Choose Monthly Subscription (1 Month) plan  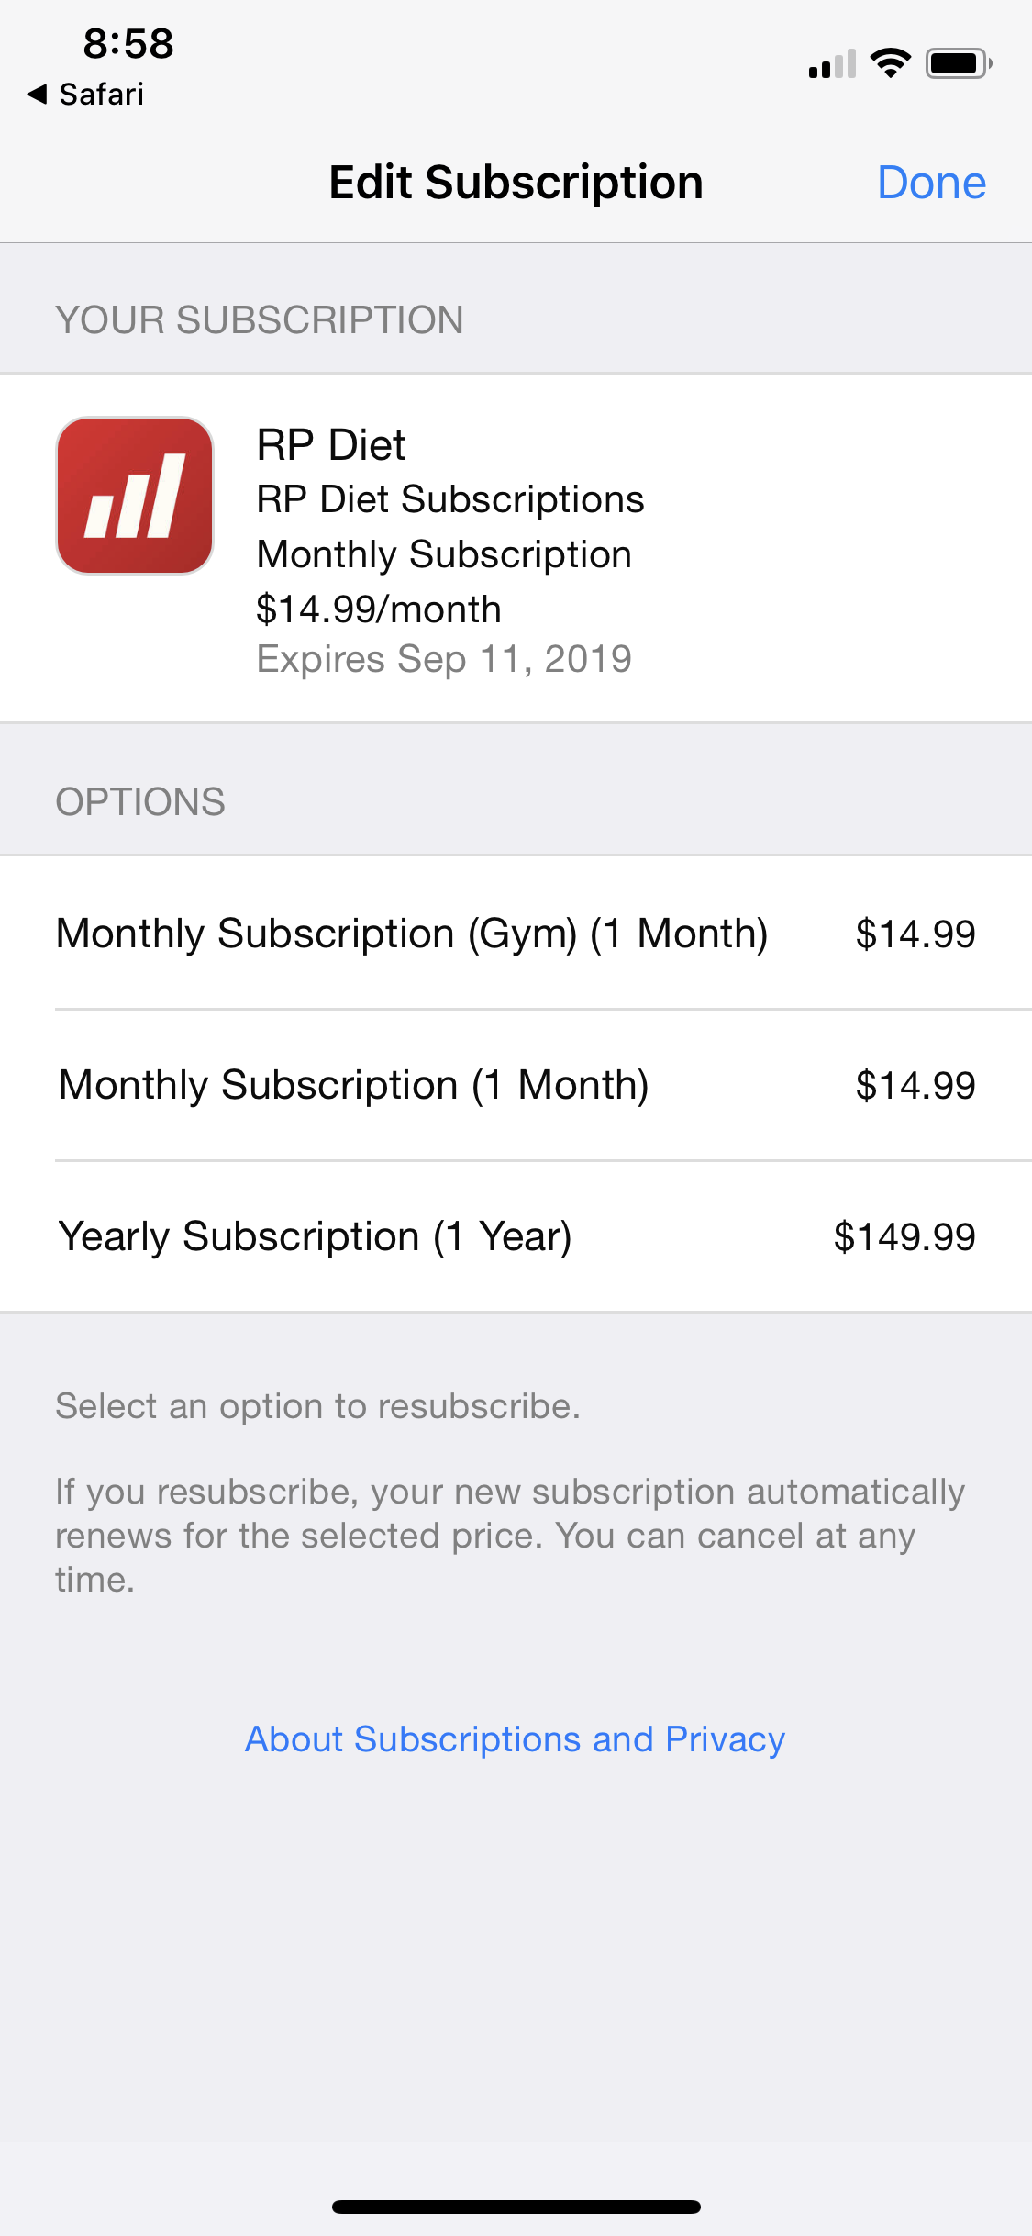354,1085
